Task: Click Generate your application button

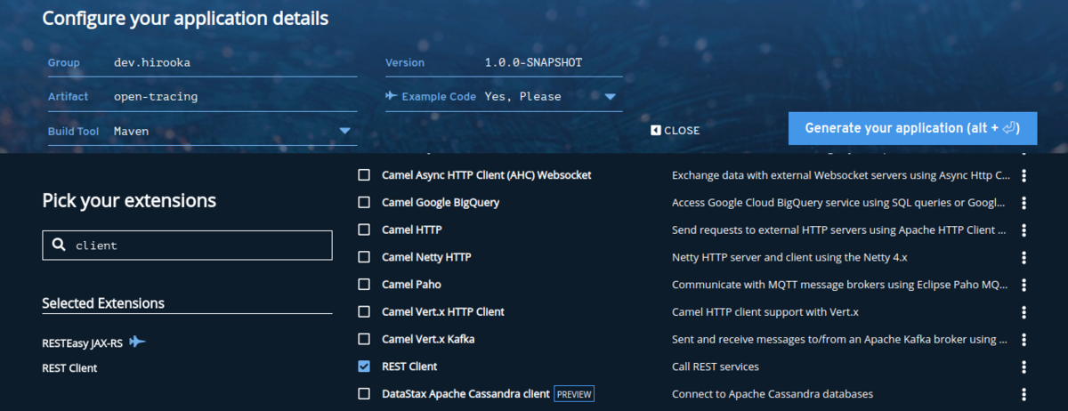Action: click(913, 128)
